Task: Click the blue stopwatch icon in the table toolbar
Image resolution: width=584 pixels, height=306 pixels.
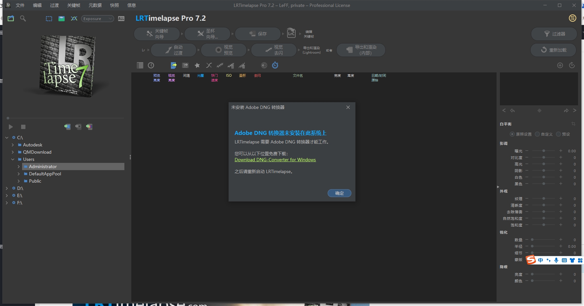Action: coord(275,65)
